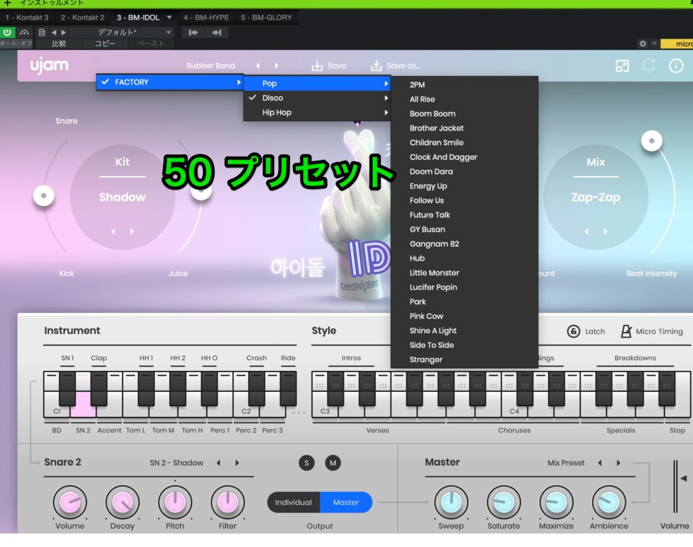Viewport: 693px width, 547px height.
Task: Open the デフォルト preset dropdown
Action: [122, 32]
